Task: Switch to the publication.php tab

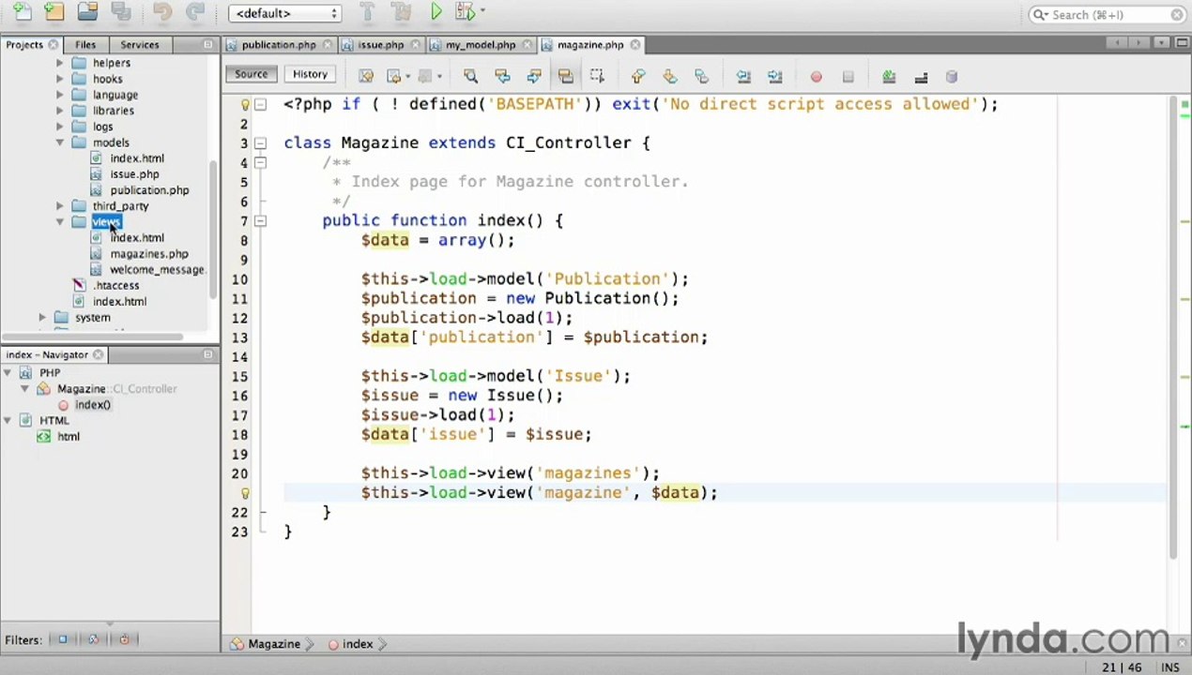Action: tap(278, 45)
